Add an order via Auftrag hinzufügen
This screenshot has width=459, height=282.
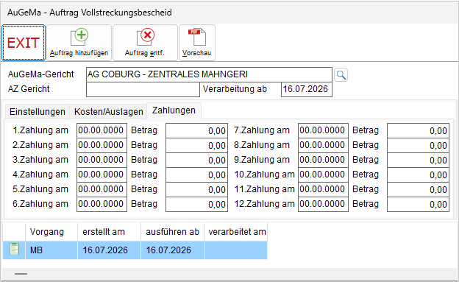pyautogui.click(x=79, y=43)
